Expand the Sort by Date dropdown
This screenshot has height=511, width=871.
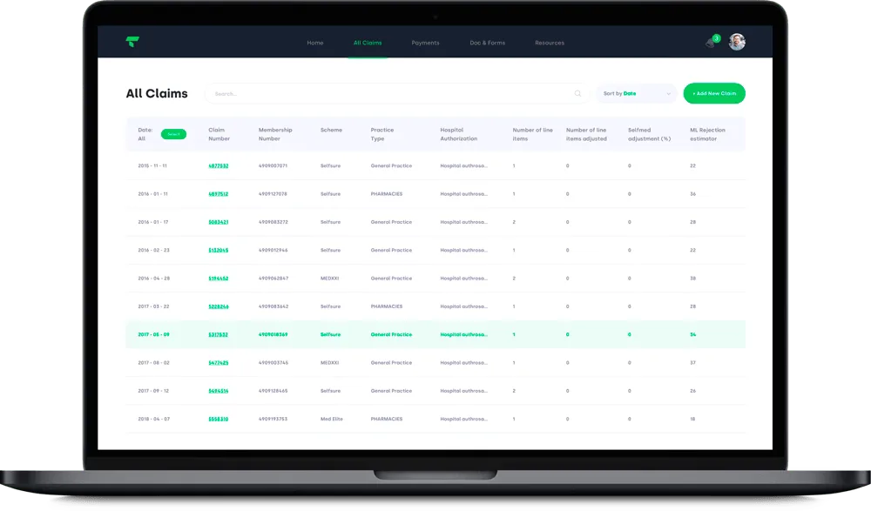[x=637, y=93]
